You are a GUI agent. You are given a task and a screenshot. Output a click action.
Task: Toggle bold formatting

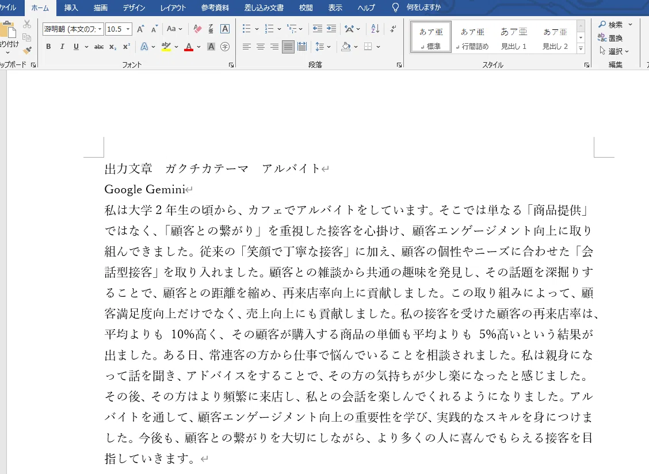pos(48,47)
